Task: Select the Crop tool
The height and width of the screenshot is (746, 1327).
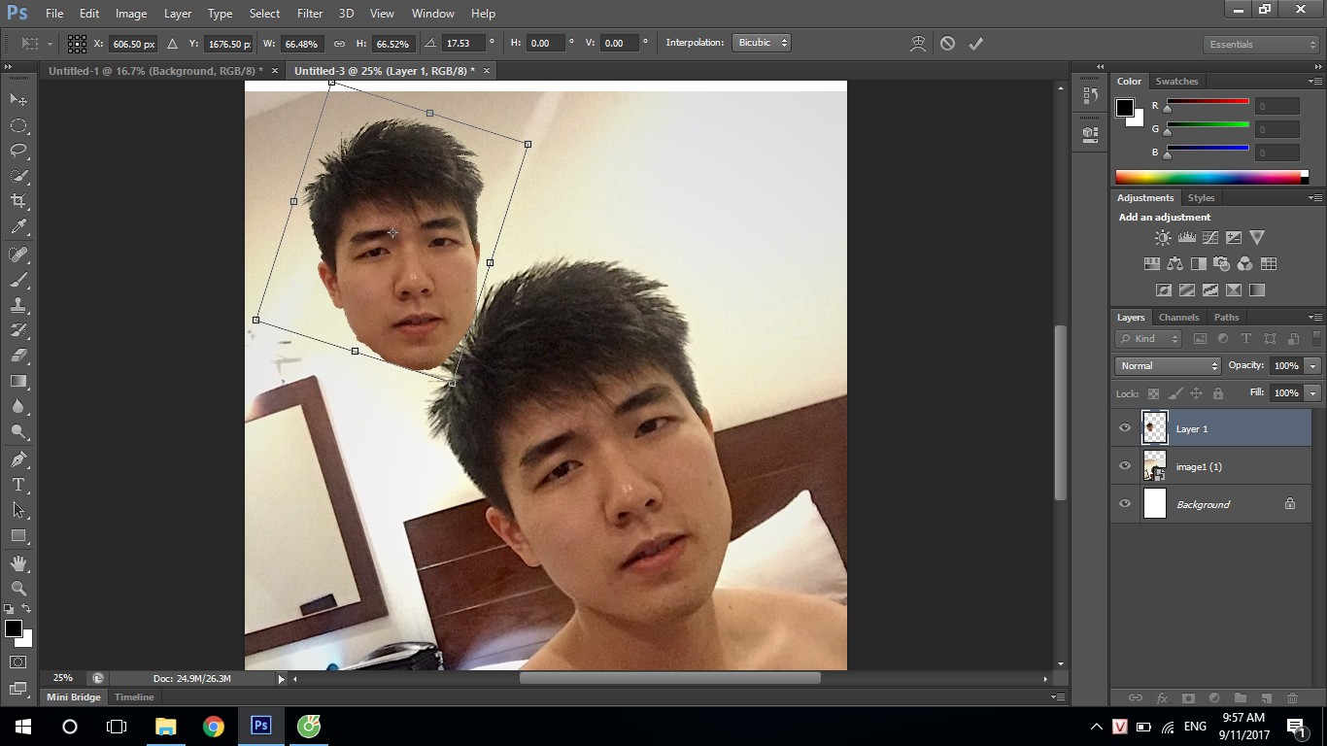Action: point(18,201)
